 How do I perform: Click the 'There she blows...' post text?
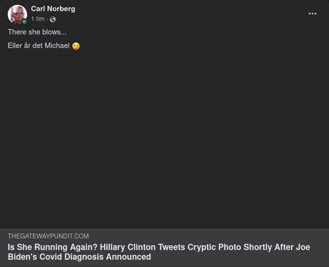(x=37, y=32)
